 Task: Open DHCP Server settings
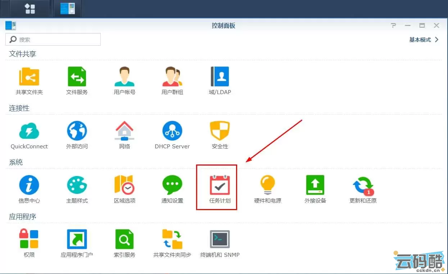[172, 131]
